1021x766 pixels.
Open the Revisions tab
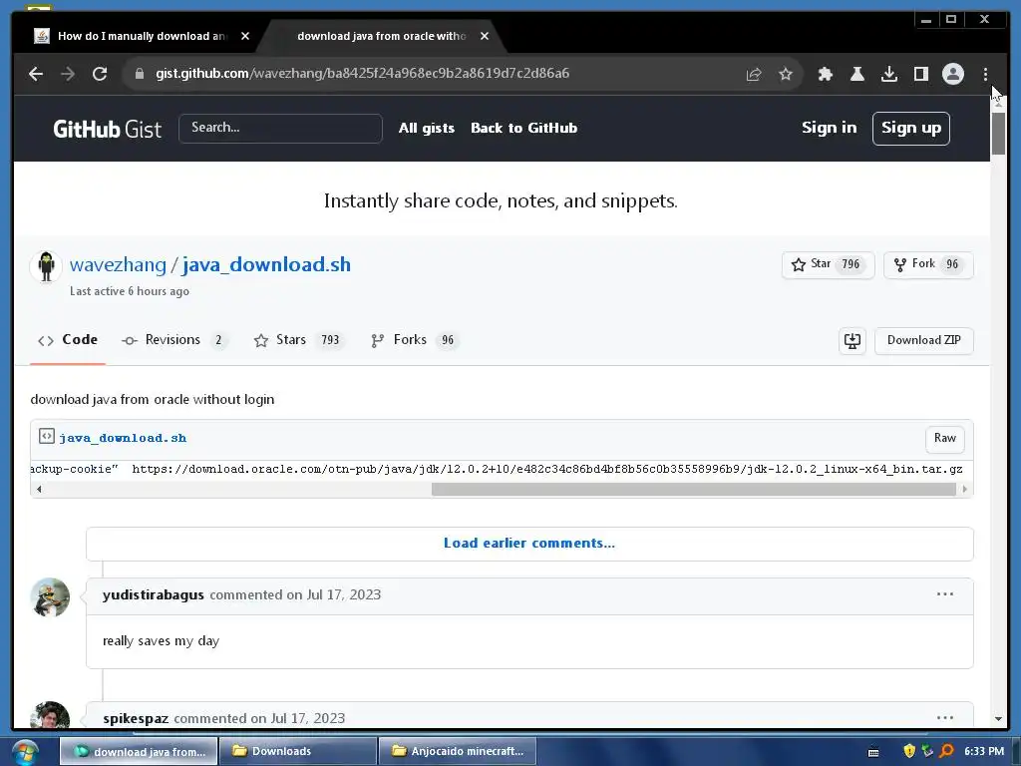[173, 340]
